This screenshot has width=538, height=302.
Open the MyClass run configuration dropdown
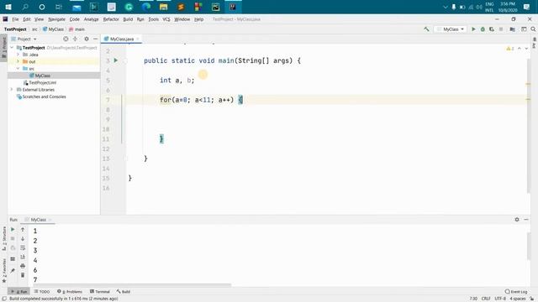point(451,29)
